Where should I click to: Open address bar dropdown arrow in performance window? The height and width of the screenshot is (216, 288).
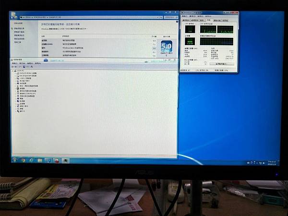point(157,17)
